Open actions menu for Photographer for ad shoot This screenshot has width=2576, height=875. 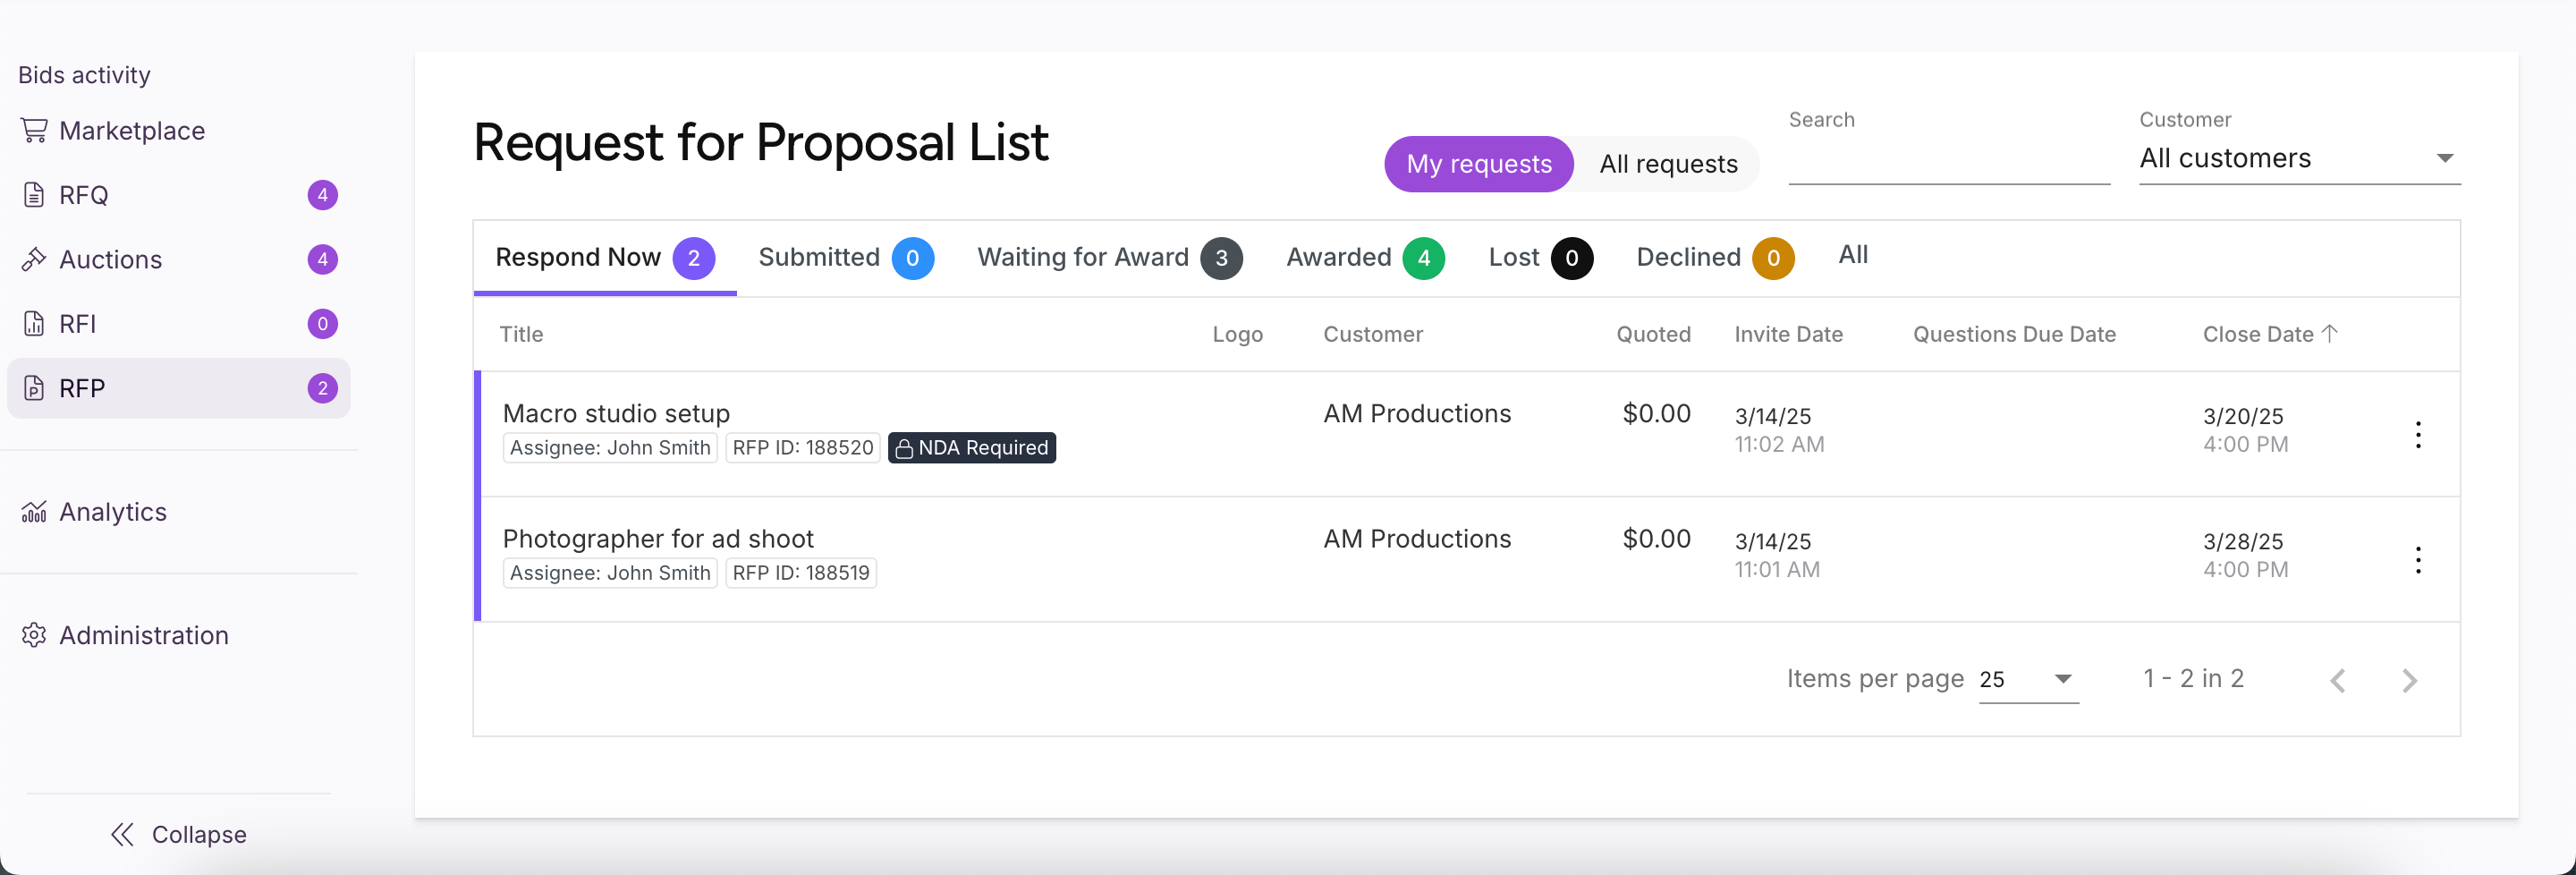click(x=2418, y=560)
